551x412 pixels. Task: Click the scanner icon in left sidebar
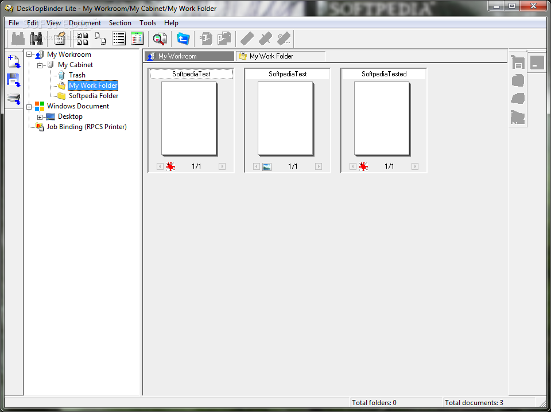pos(14,99)
